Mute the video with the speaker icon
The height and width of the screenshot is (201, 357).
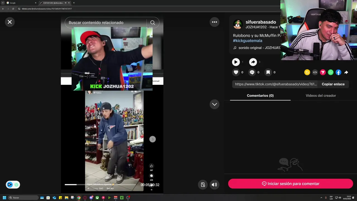point(214,185)
